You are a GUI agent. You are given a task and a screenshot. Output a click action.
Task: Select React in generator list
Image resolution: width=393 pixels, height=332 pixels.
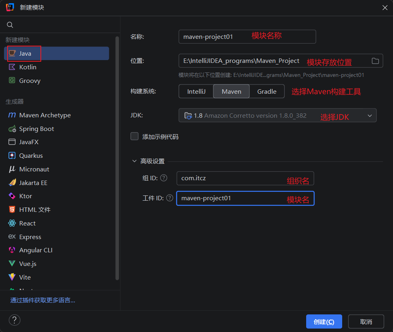56,223
